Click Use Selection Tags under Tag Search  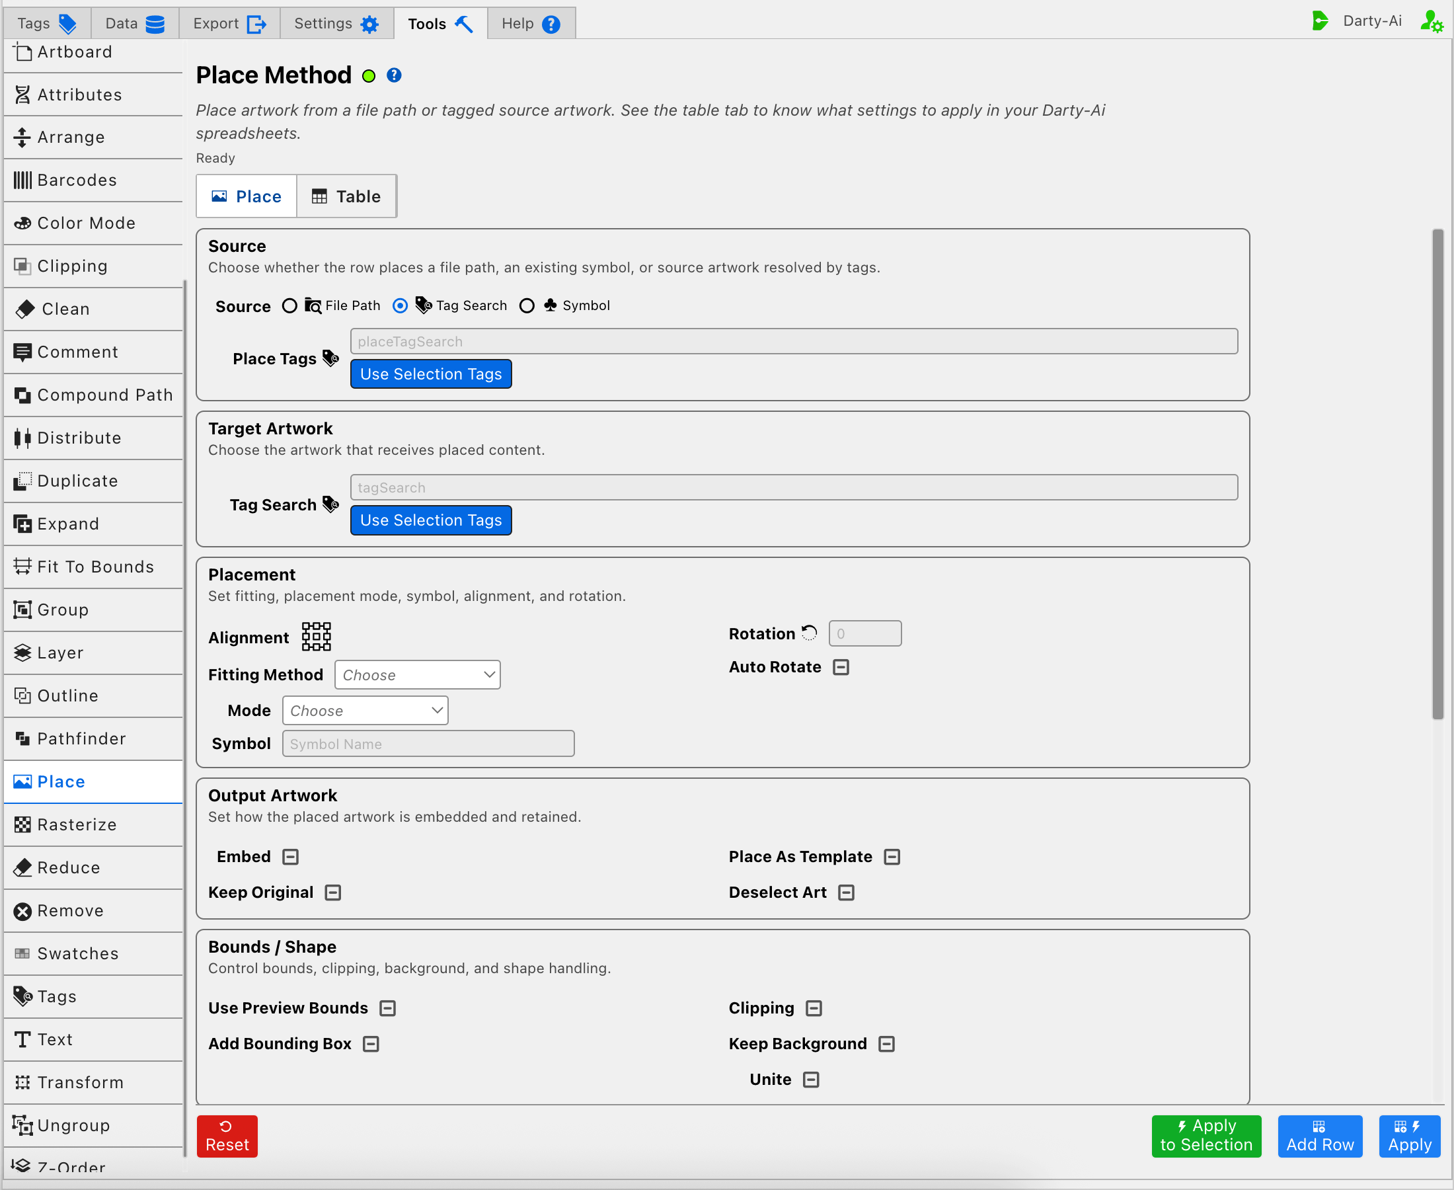(431, 520)
